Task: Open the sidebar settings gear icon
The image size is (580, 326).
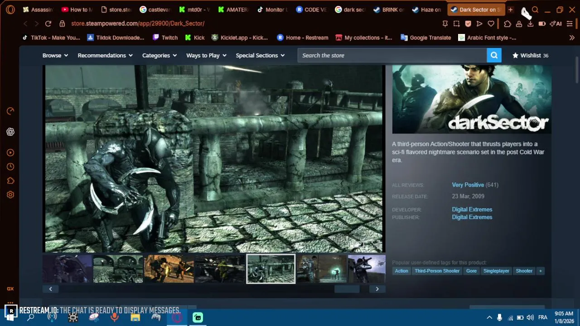Action: [10, 195]
